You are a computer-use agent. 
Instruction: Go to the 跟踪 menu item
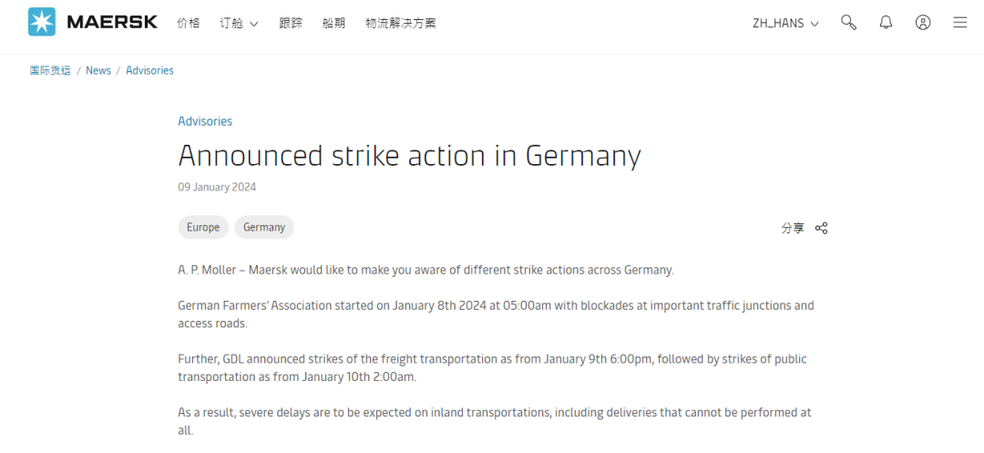(x=291, y=23)
